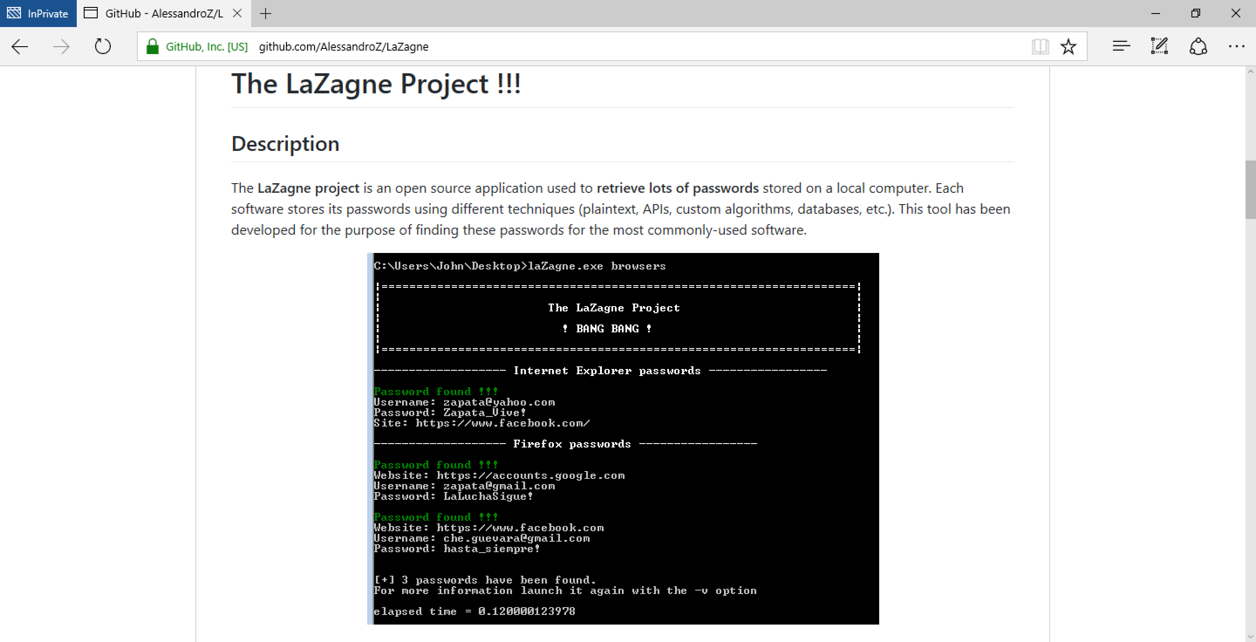The image size is (1256, 642).
Task: Add page to favorites with star icon
Action: point(1068,47)
